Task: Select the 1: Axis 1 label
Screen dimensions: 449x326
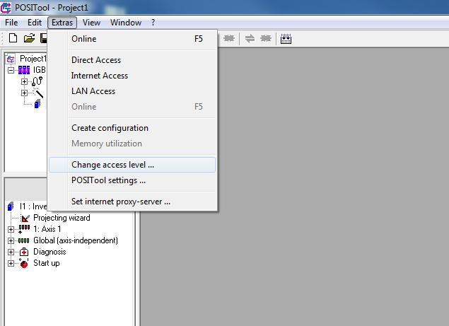Action: tap(47, 229)
